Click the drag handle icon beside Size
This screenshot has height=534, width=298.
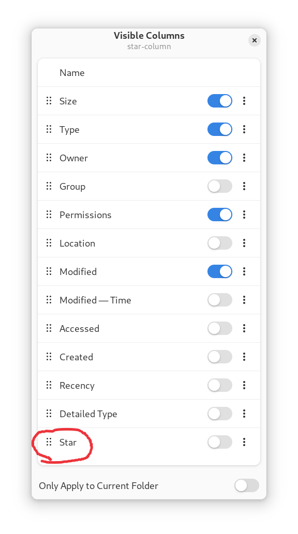[x=49, y=101]
